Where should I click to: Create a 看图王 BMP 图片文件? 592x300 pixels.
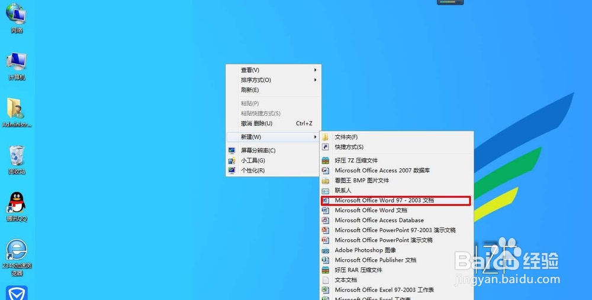coord(397,180)
